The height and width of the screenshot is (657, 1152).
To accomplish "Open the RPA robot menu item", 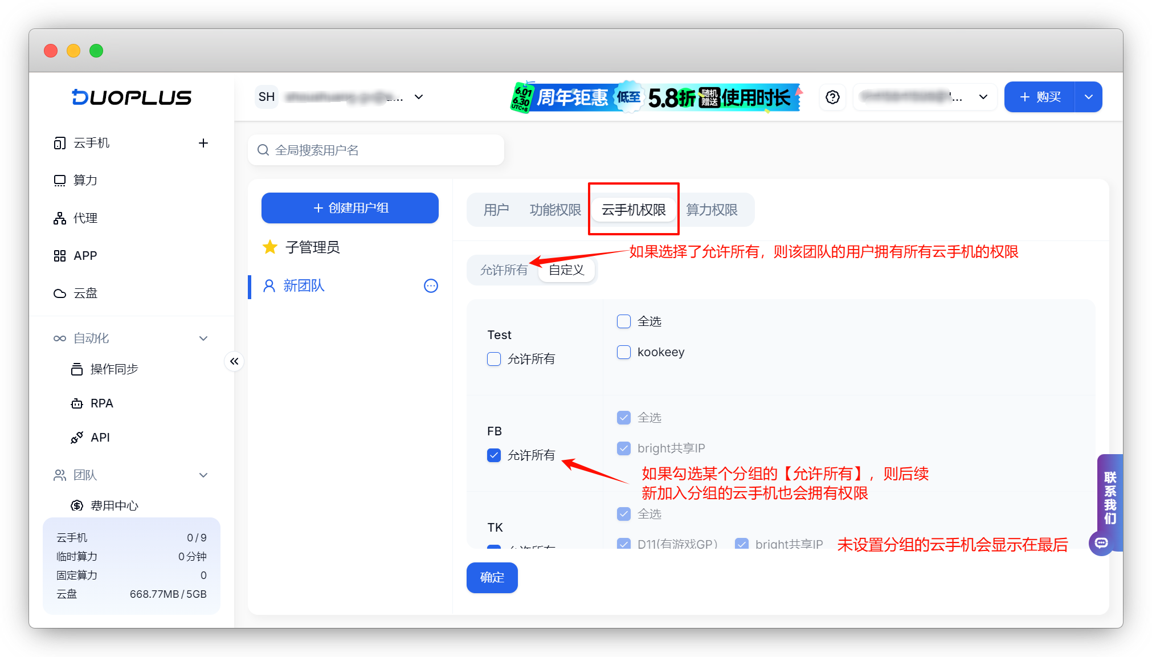I will click(101, 403).
